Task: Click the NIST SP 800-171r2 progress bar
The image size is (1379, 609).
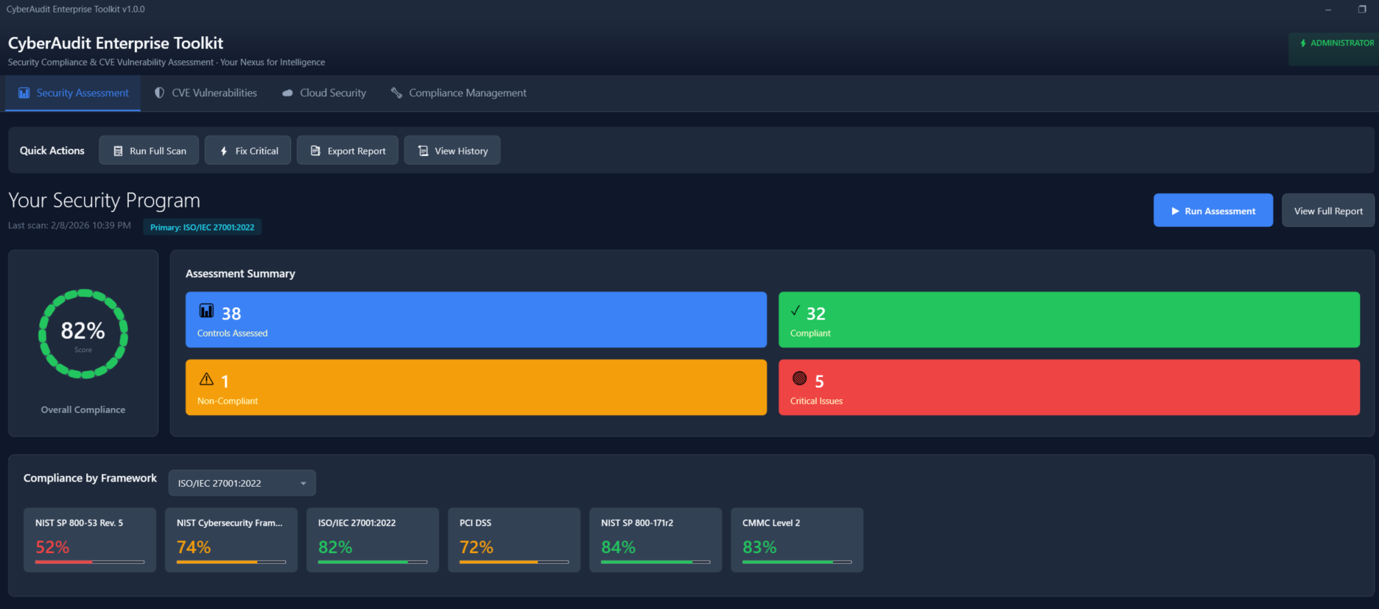Action: point(656,562)
